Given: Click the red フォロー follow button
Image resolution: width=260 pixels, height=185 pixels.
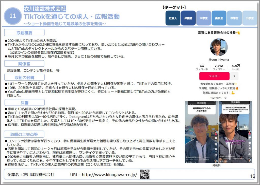Looking at the screenshot, I should [x=214, y=76].
